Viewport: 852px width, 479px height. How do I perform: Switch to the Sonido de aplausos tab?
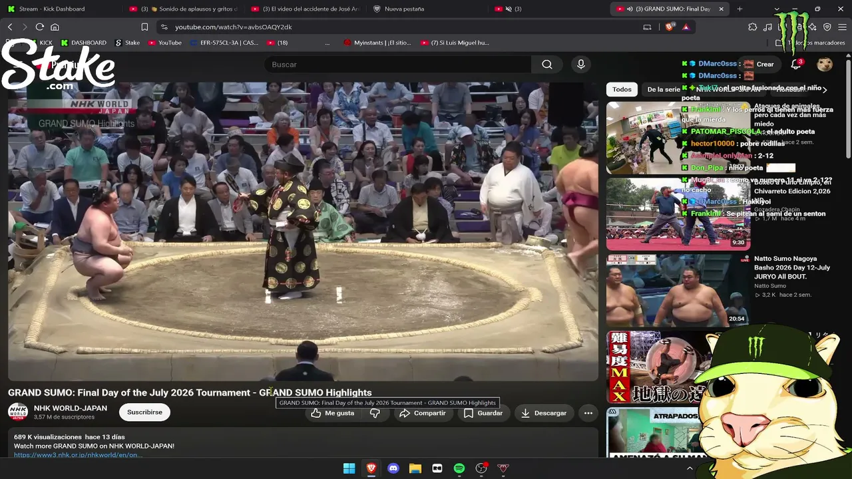pyautogui.click(x=183, y=9)
